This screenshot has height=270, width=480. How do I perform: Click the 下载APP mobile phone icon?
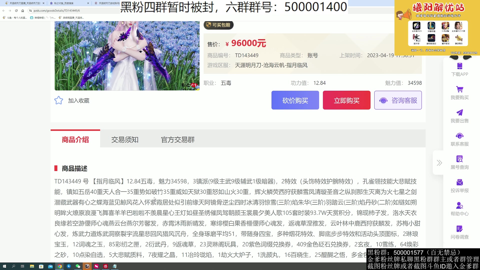(x=459, y=65)
